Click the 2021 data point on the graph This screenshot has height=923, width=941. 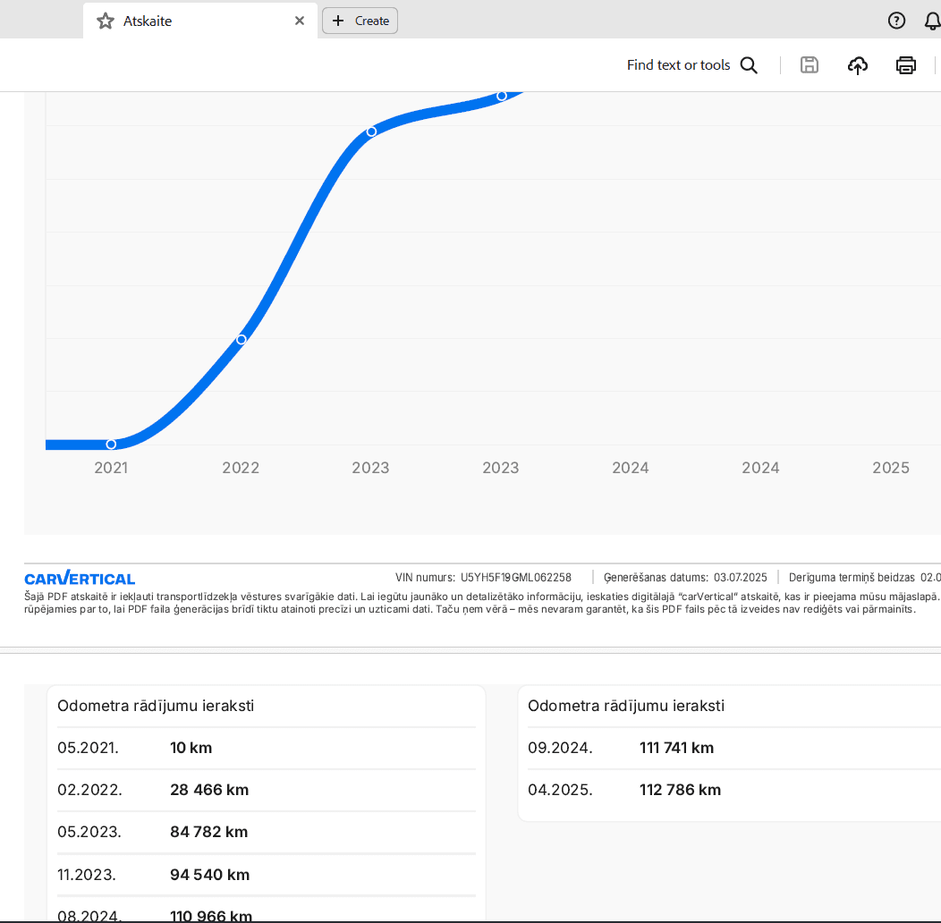point(111,445)
